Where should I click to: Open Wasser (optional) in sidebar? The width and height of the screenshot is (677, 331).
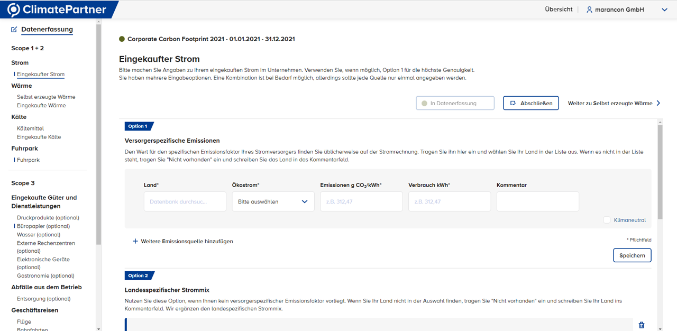(39, 234)
